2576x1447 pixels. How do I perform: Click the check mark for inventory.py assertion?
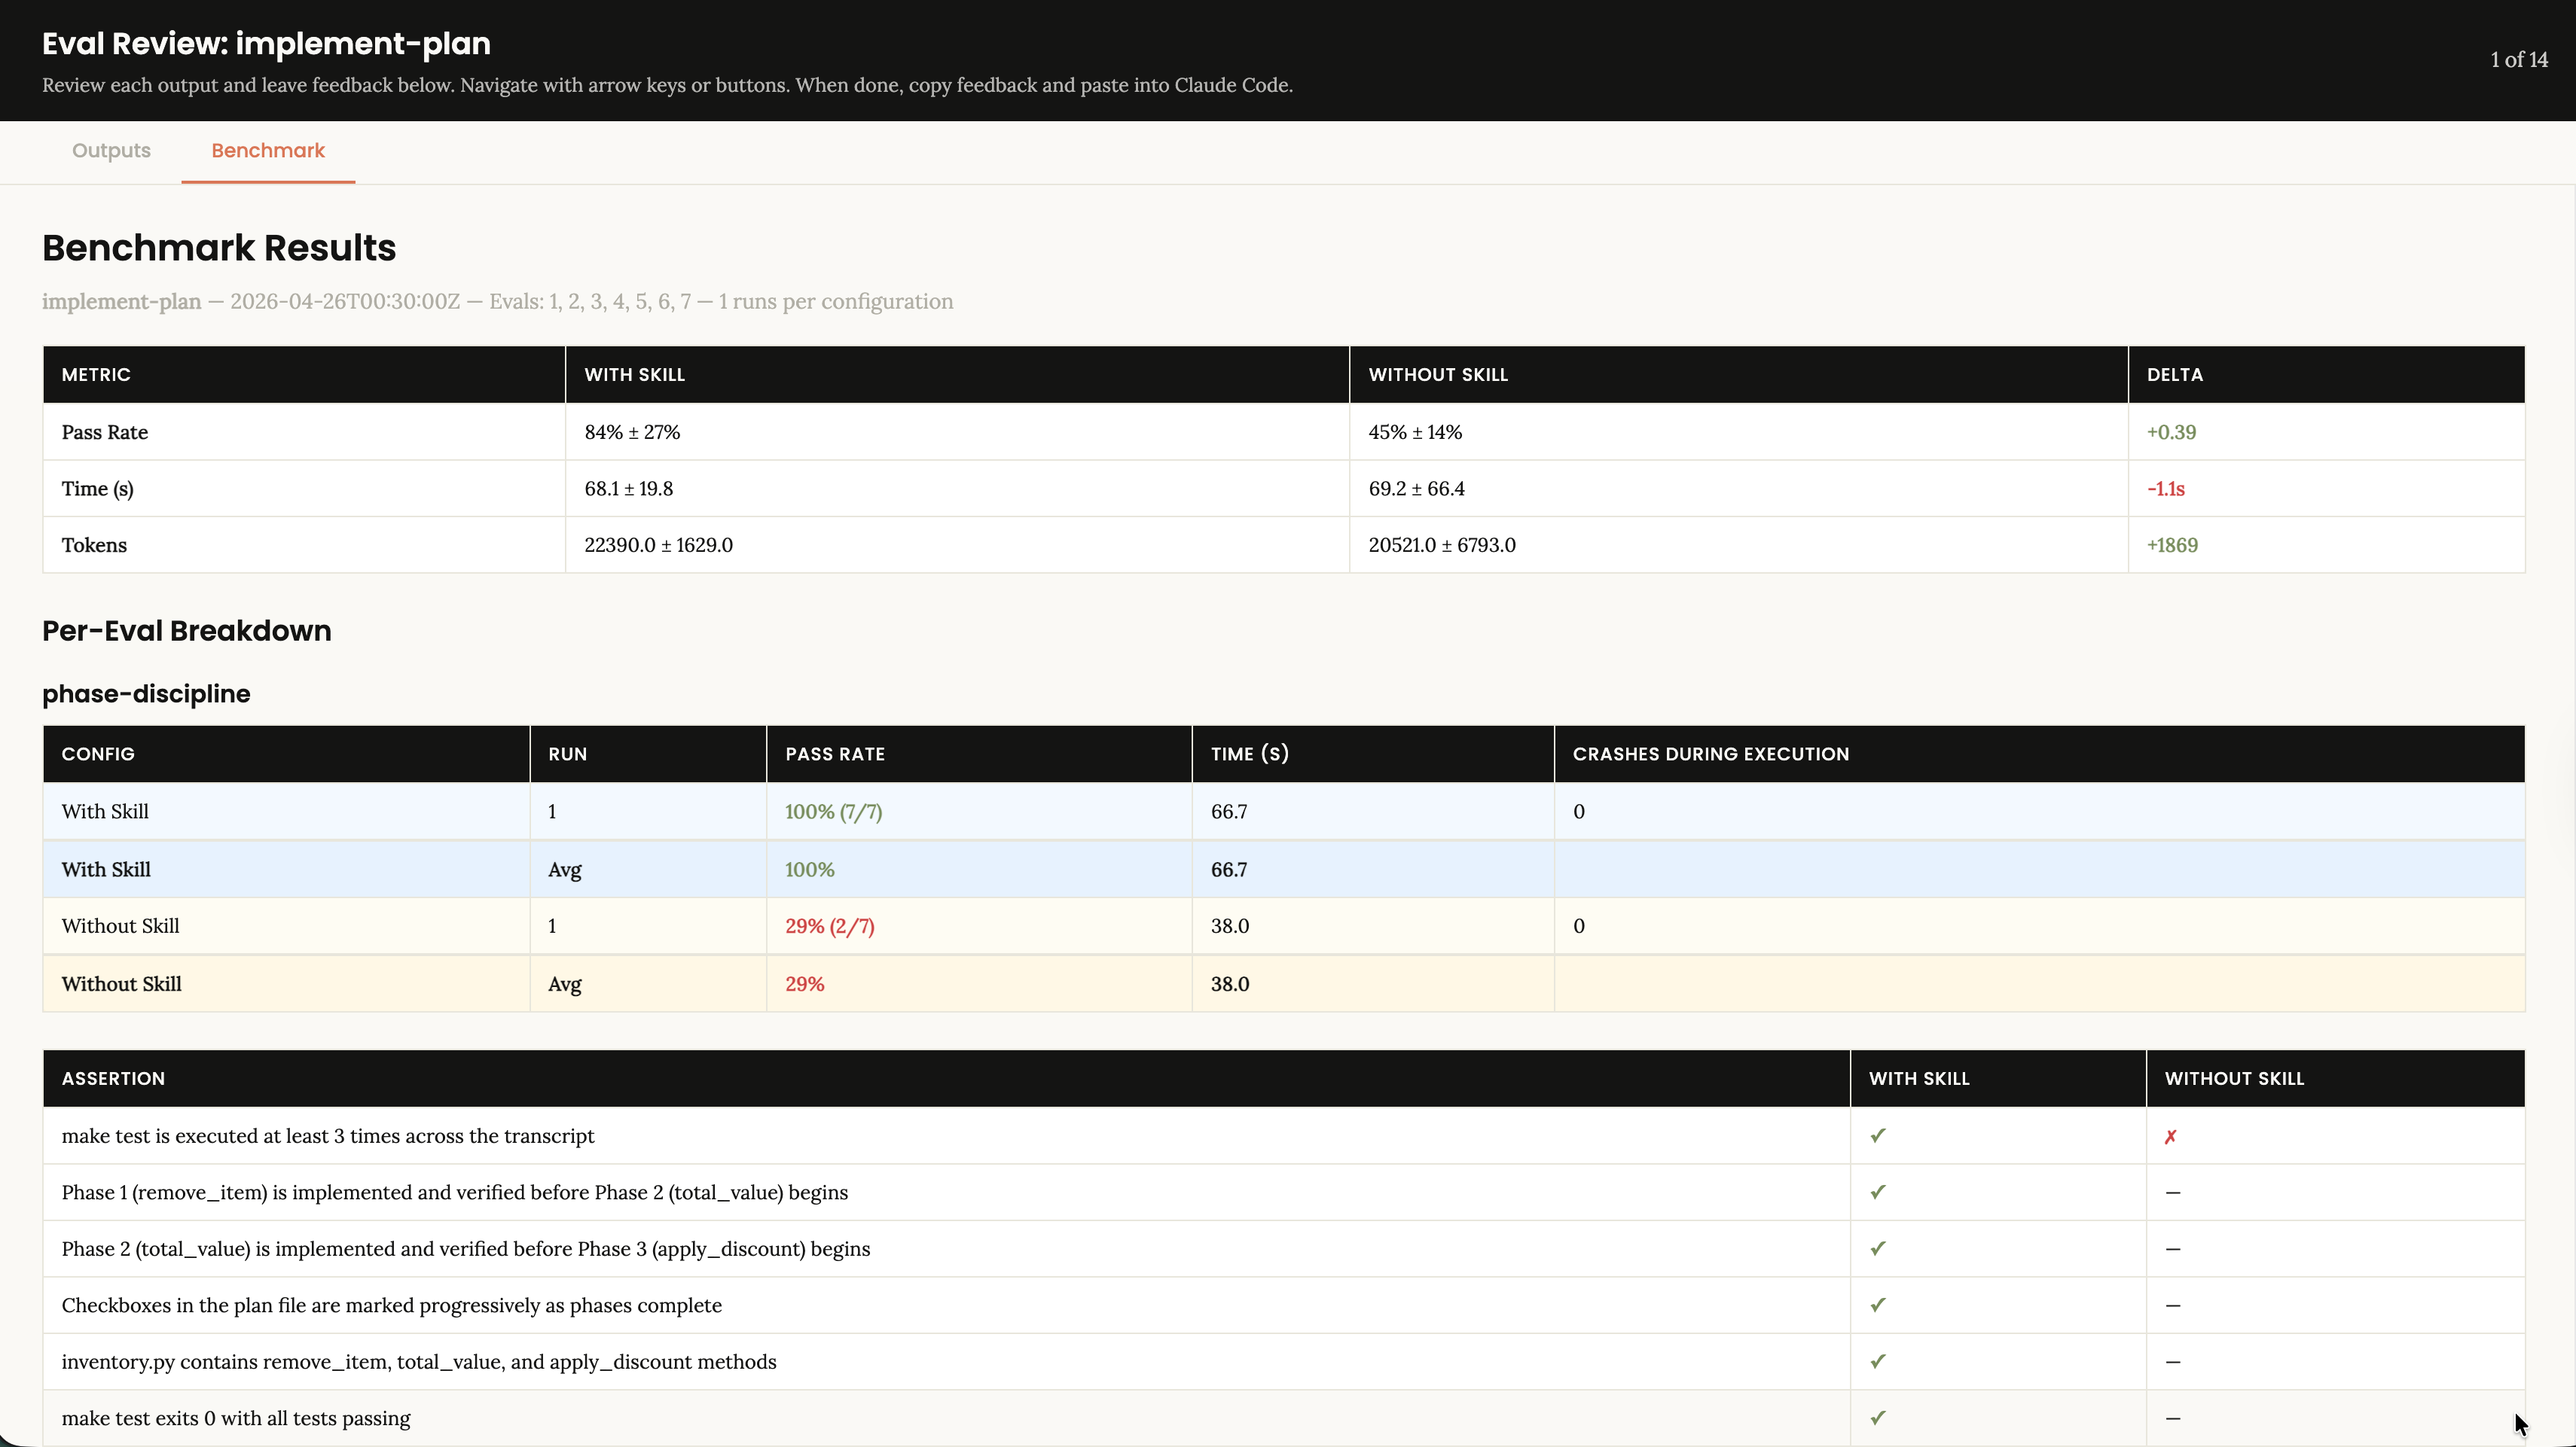point(1878,1362)
